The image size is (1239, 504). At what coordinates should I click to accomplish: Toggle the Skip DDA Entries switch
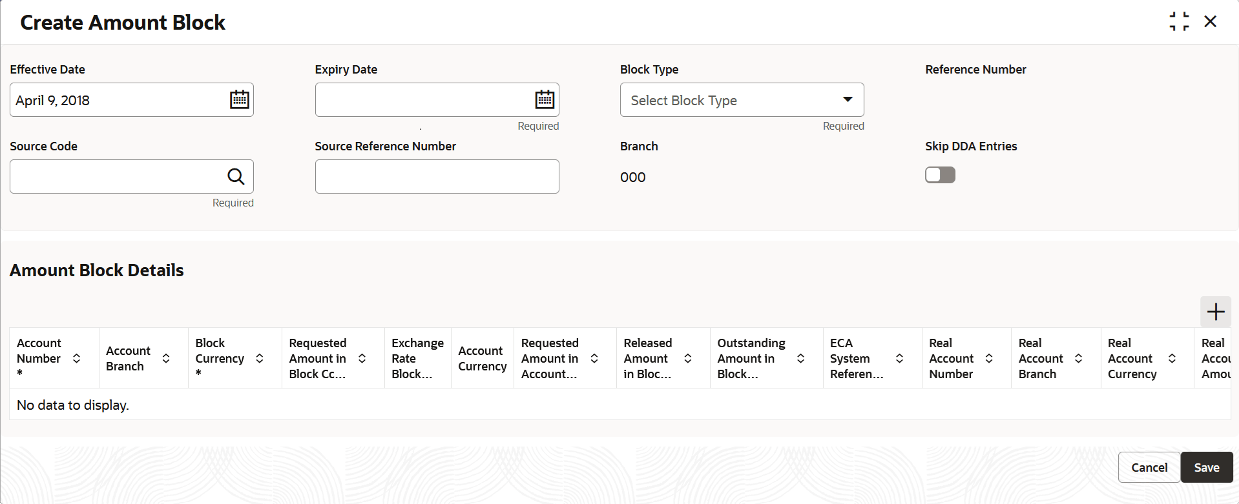[x=940, y=175]
